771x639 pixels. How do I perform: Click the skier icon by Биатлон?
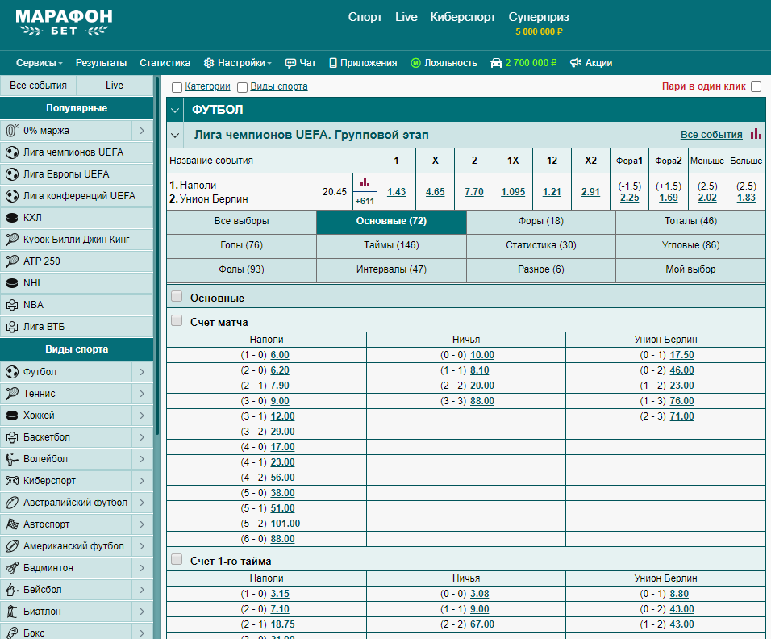click(12, 612)
